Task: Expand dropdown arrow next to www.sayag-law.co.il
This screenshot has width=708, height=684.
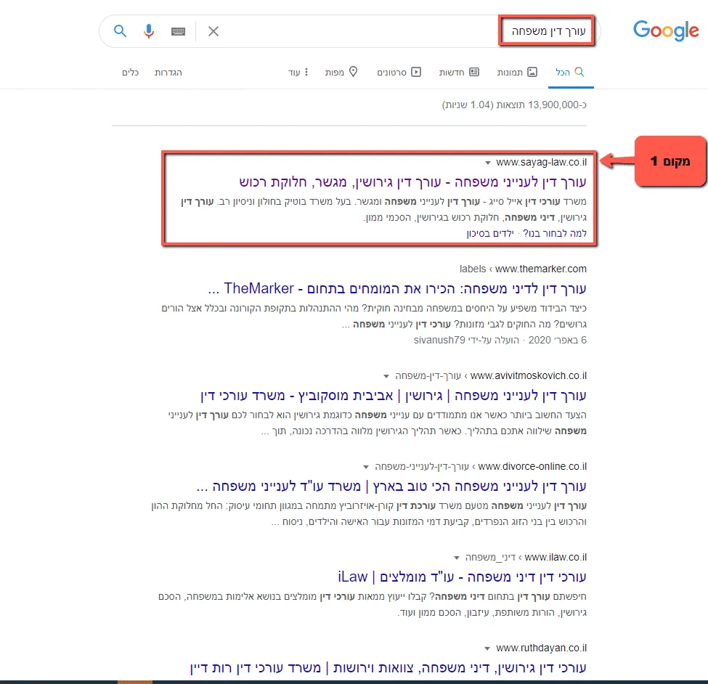Action: [x=488, y=163]
